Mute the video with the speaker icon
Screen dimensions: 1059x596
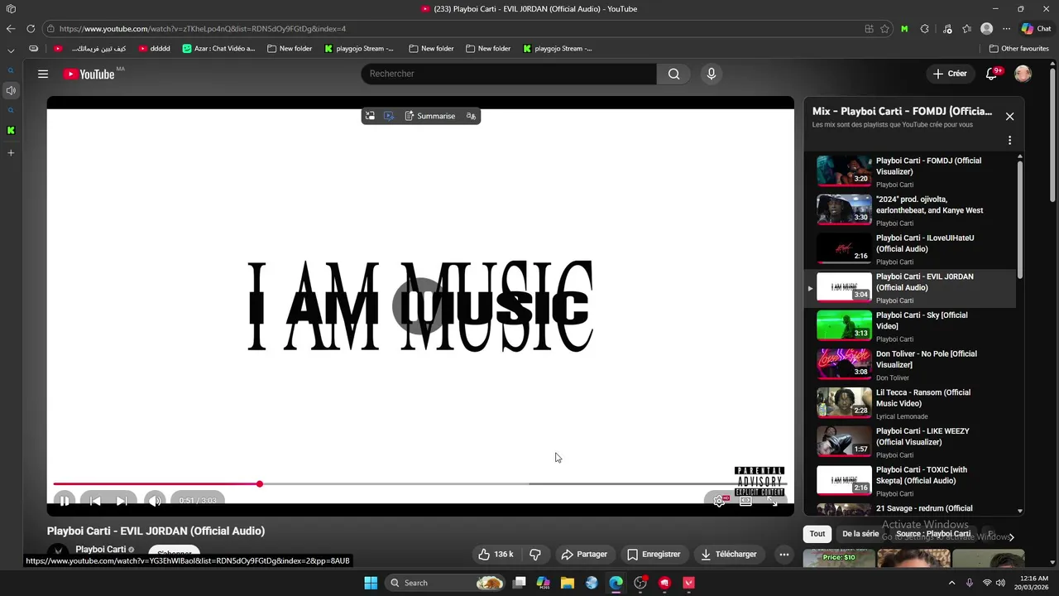pos(155,501)
